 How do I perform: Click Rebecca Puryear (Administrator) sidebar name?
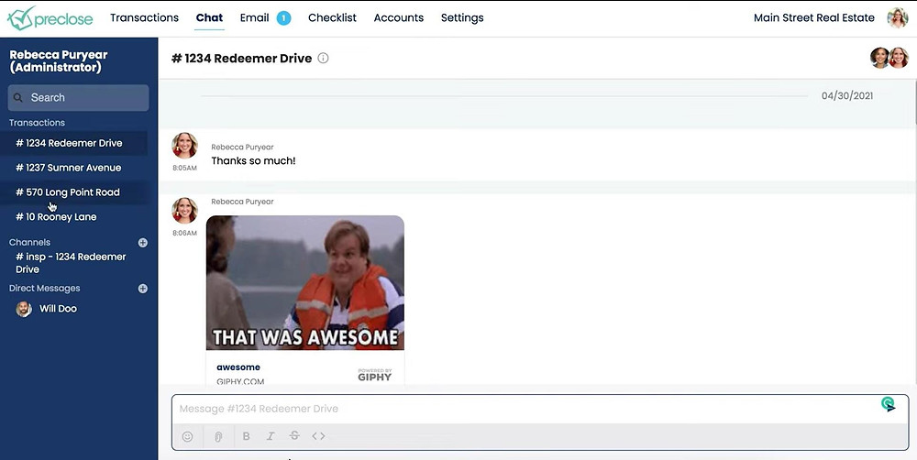coord(59,60)
